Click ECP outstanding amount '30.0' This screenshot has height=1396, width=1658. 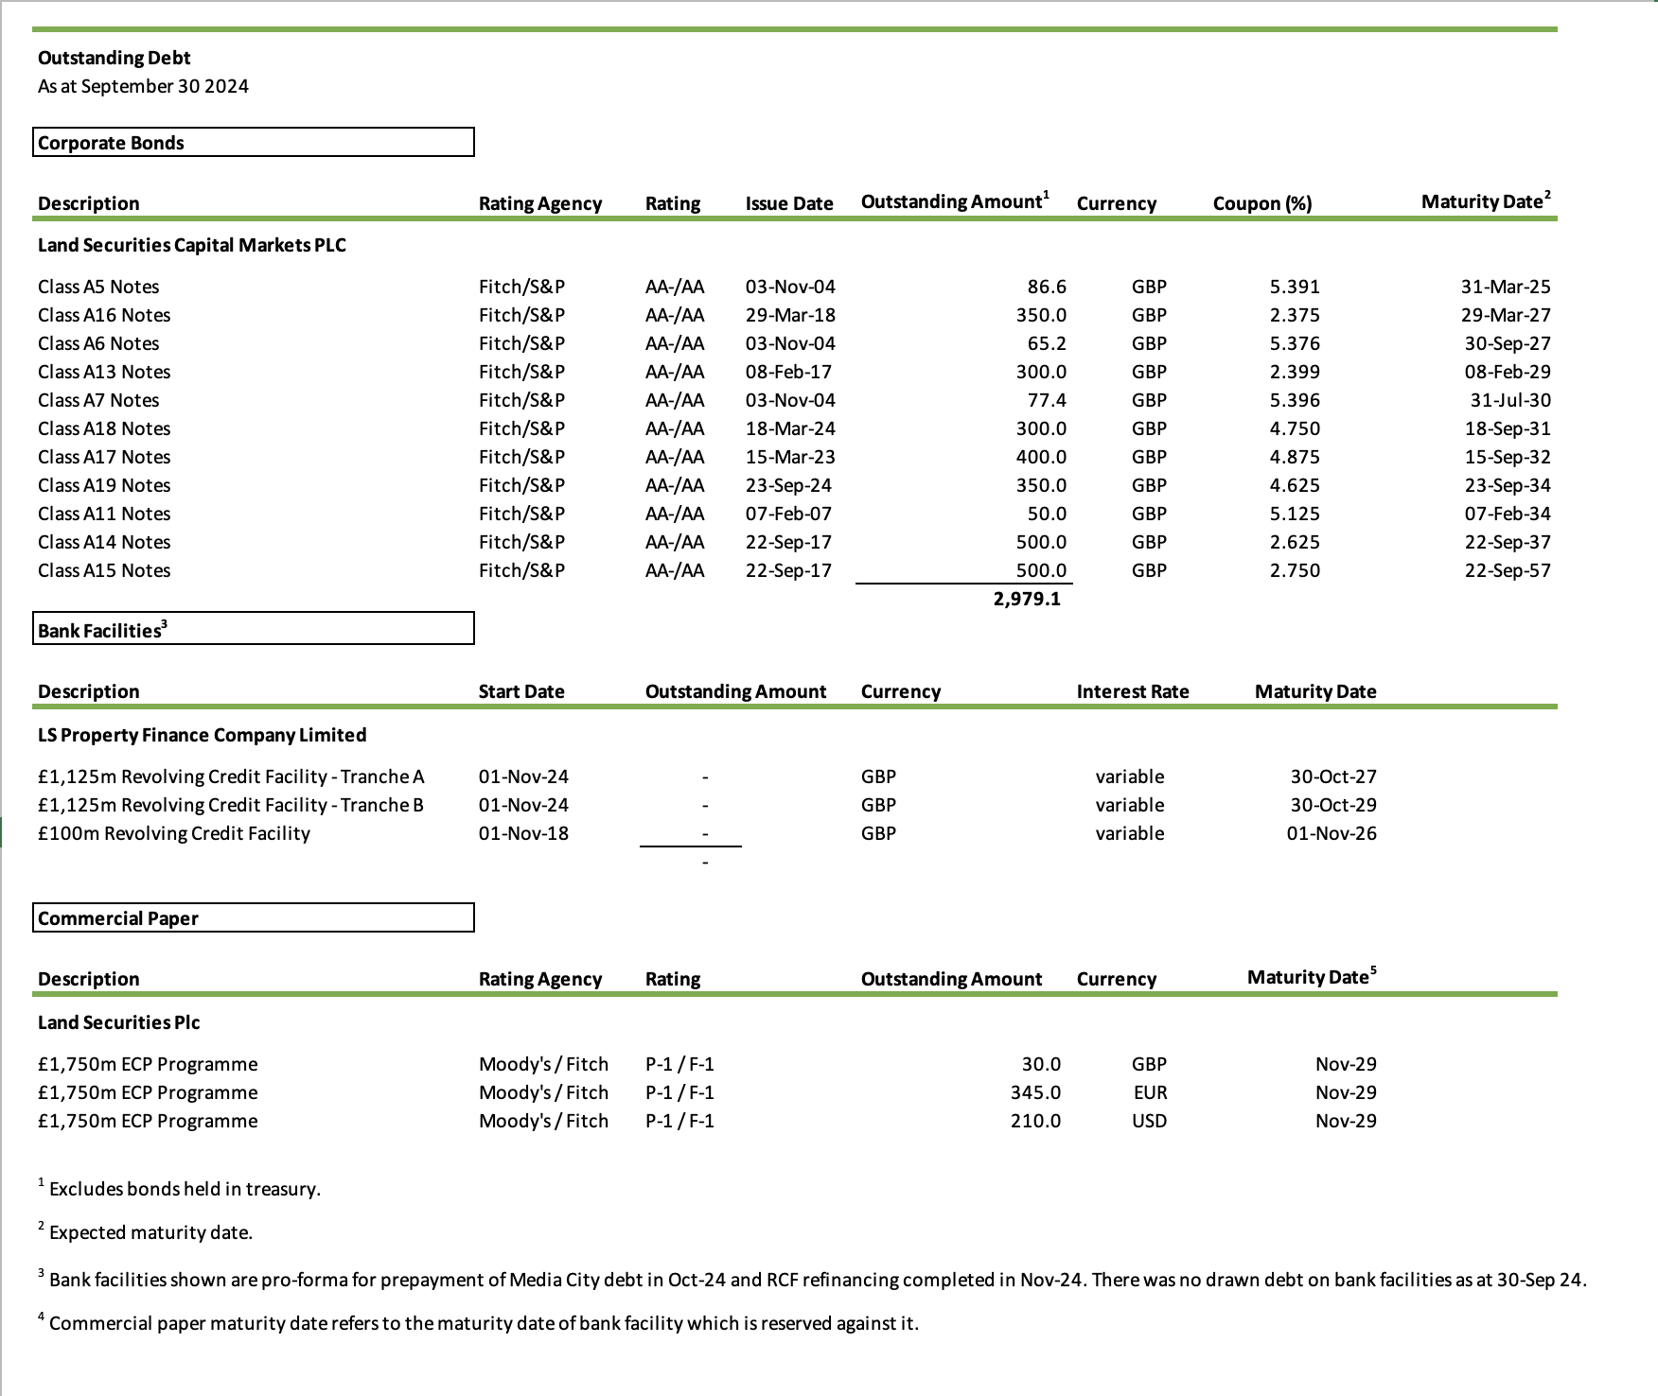coord(1041,1064)
